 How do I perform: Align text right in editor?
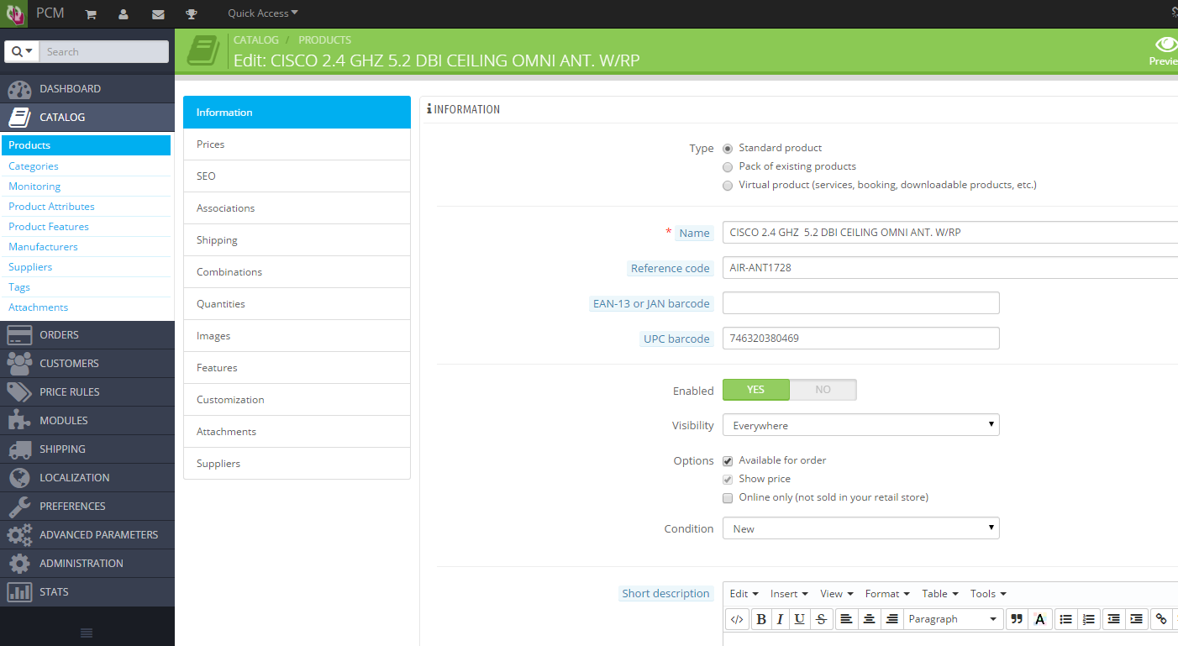(x=892, y=619)
